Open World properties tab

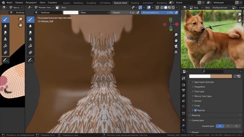tap(183, 107)
